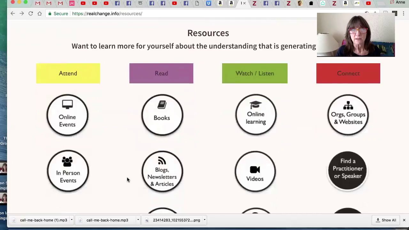Image resolution: width=409 pixels, height=230 pixels.
Task: Open Find a Practitioner or Speaker circle
Action: coord(348,171)
